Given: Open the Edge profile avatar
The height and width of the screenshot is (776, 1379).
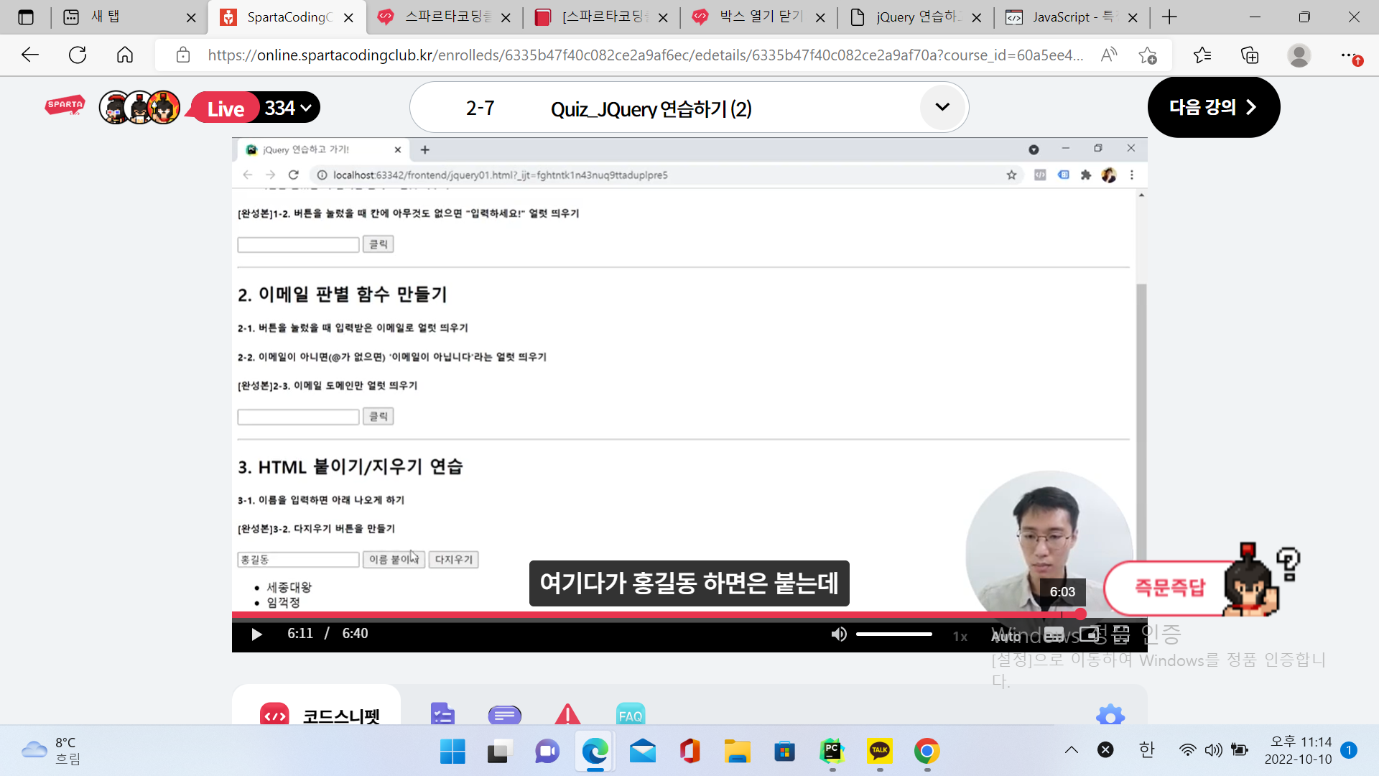Looking at the screenshot, I should coord(1299,55).
